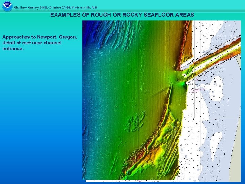Click the 'EXAMPLES OF ROUGH OR ROCKY SEAFLOOR AREAS' title
The height and width of the screenshot is (184, 245).
click(x=122, y=15)
